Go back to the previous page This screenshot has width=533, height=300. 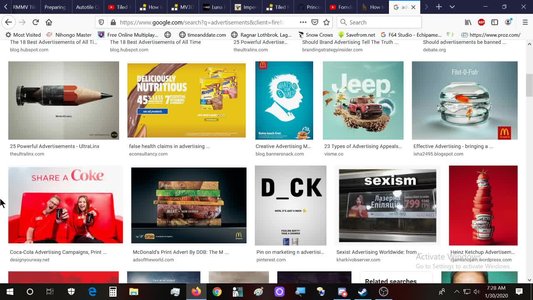tap(8, 22)
